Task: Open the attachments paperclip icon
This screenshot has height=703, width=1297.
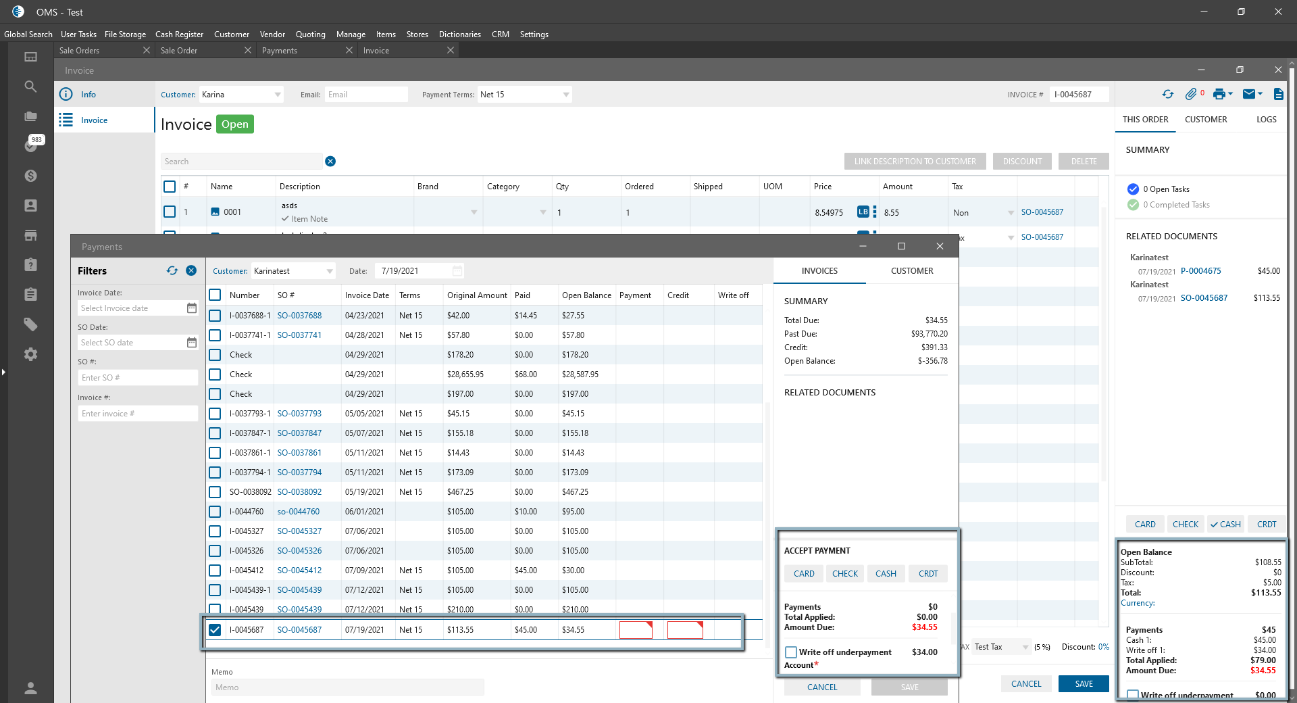Action: click(1191, 95)
